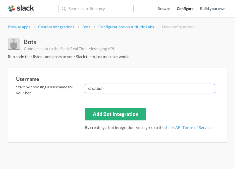Go to Build your own

coord(213,9)
